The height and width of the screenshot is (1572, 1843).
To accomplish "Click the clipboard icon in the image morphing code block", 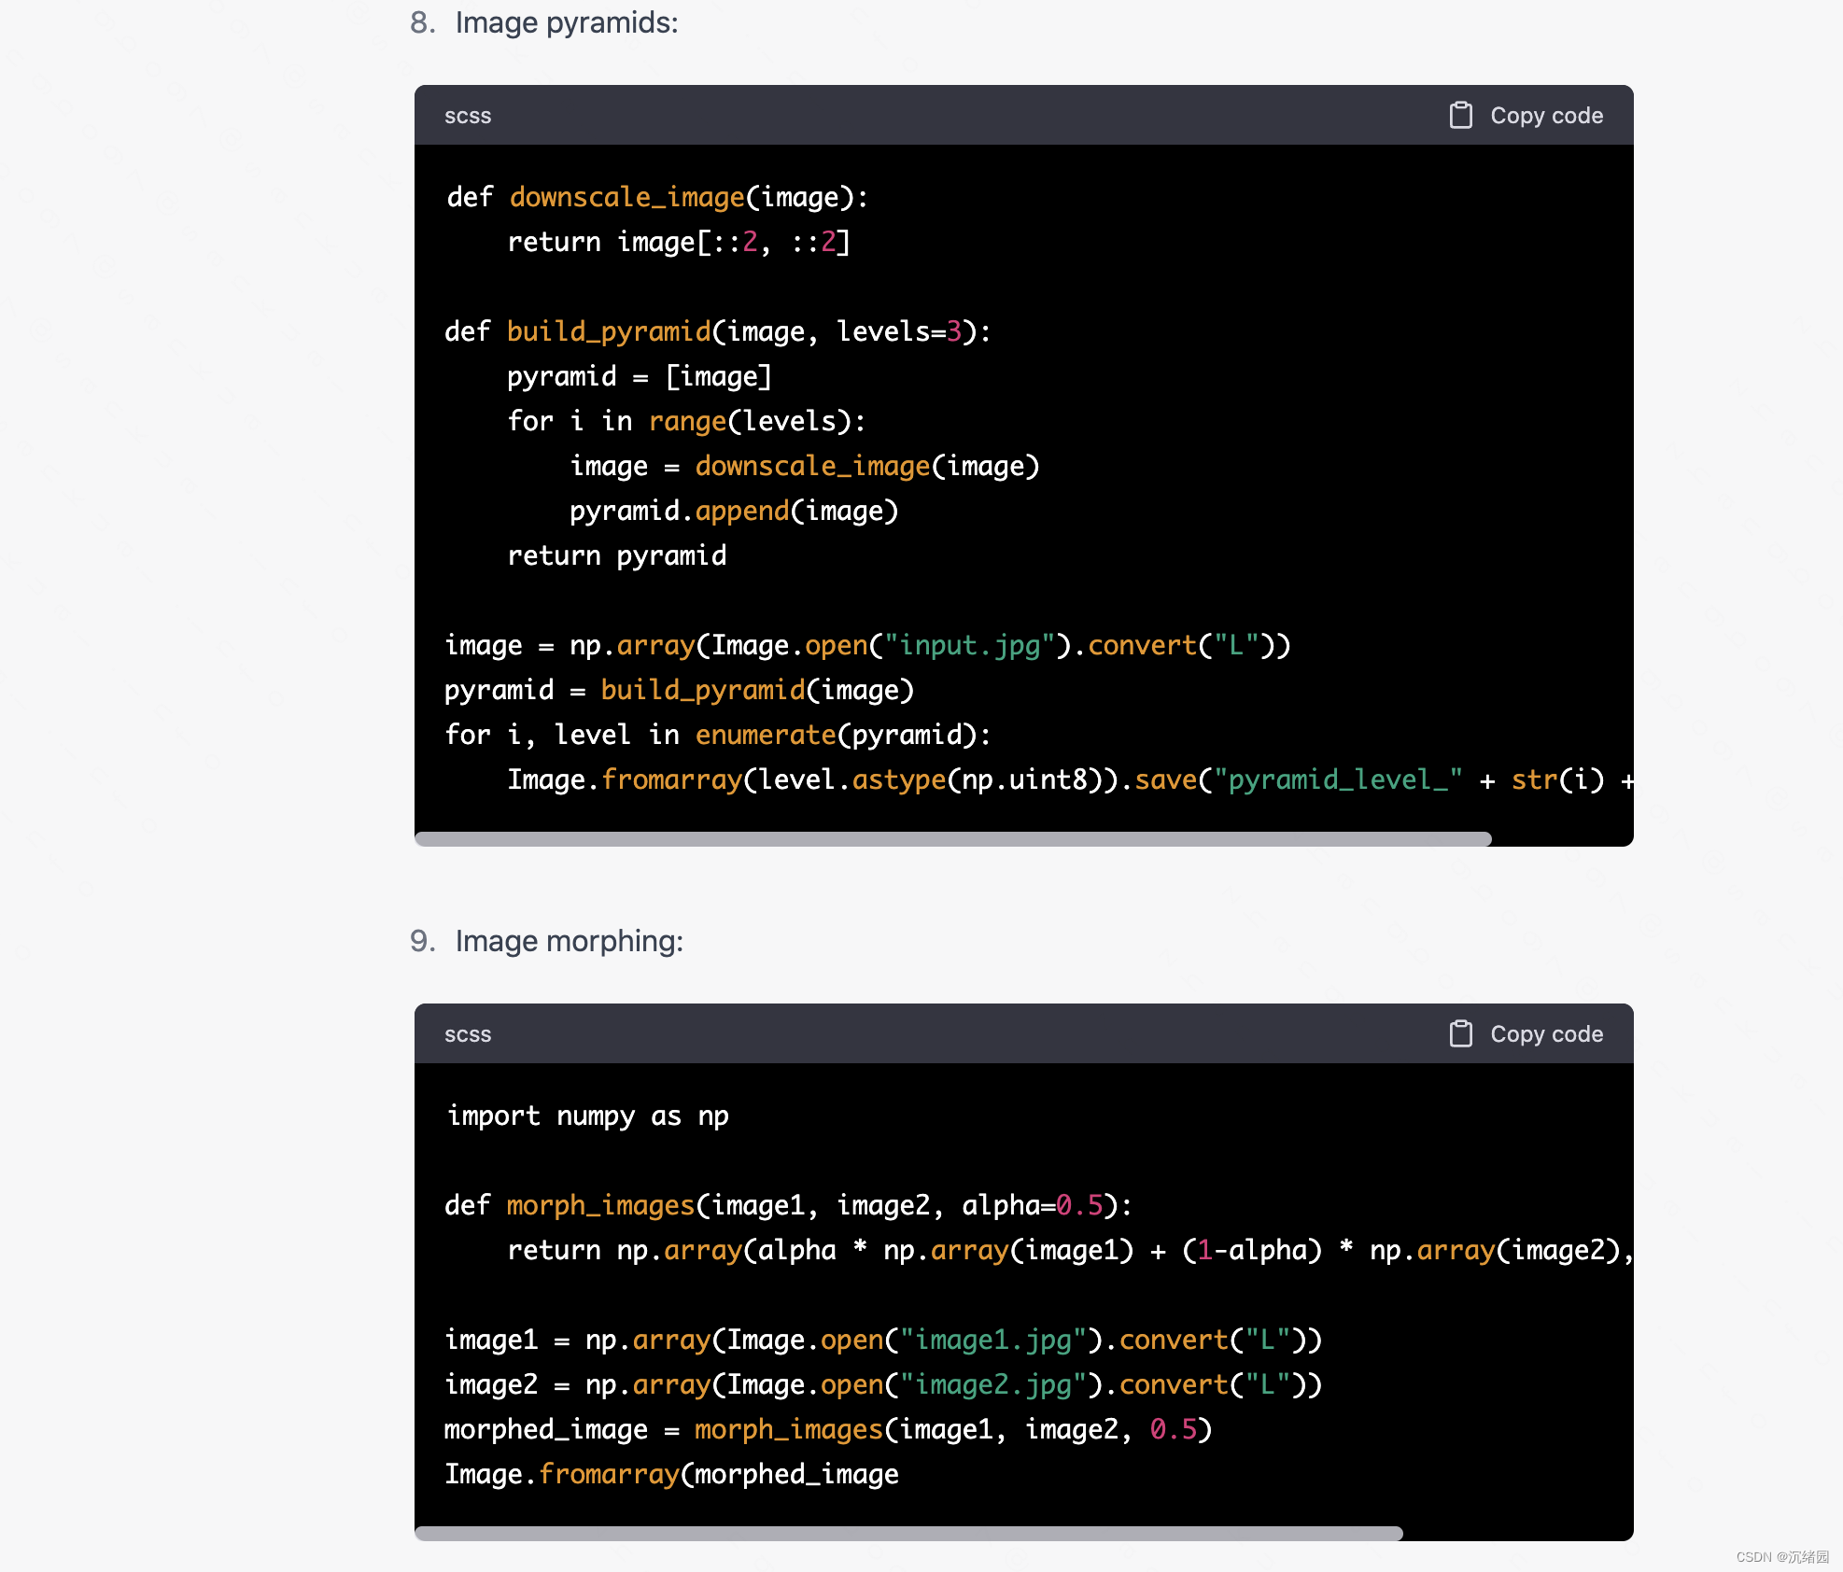I will [1460, 1033].
